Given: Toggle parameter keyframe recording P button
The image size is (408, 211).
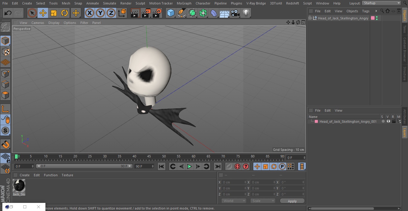Looking at the screenshot, I should (x=282, y=166).
